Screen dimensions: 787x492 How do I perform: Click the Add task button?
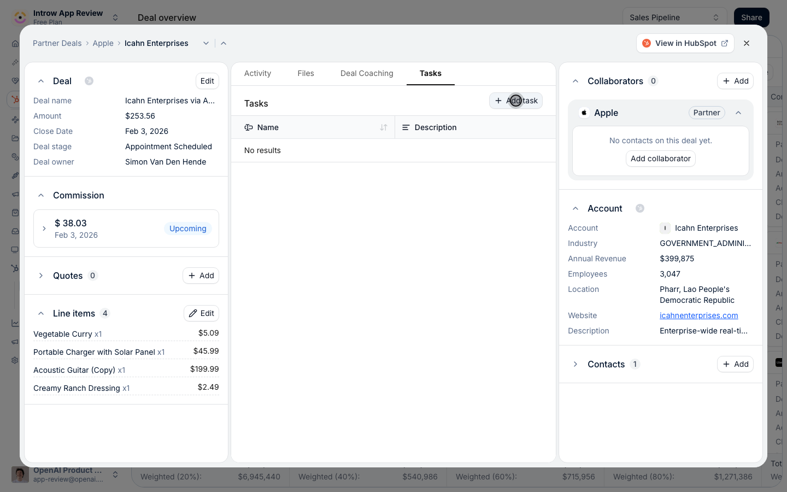pos(516,101)
